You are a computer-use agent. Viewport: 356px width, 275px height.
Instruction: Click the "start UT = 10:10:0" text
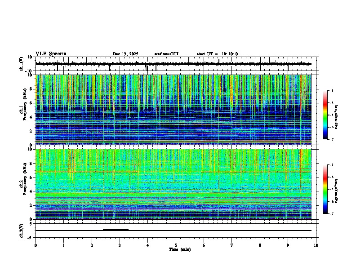(x=217, y=54)
